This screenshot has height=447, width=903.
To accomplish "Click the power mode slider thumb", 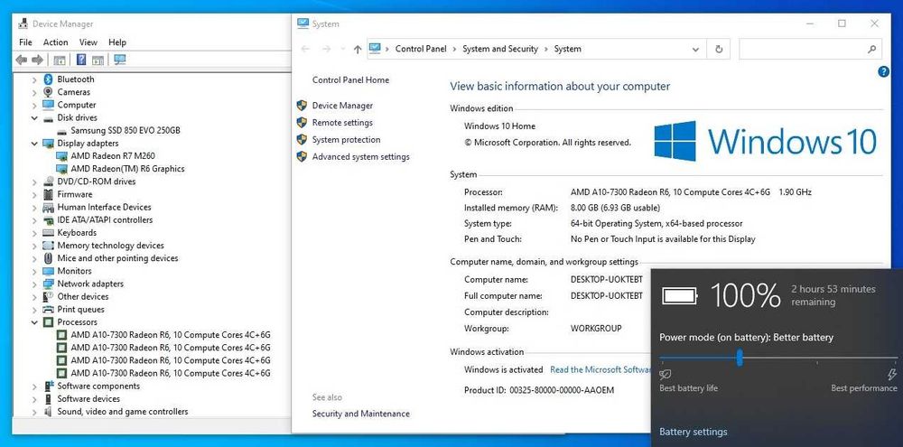I will coord(740,359).
